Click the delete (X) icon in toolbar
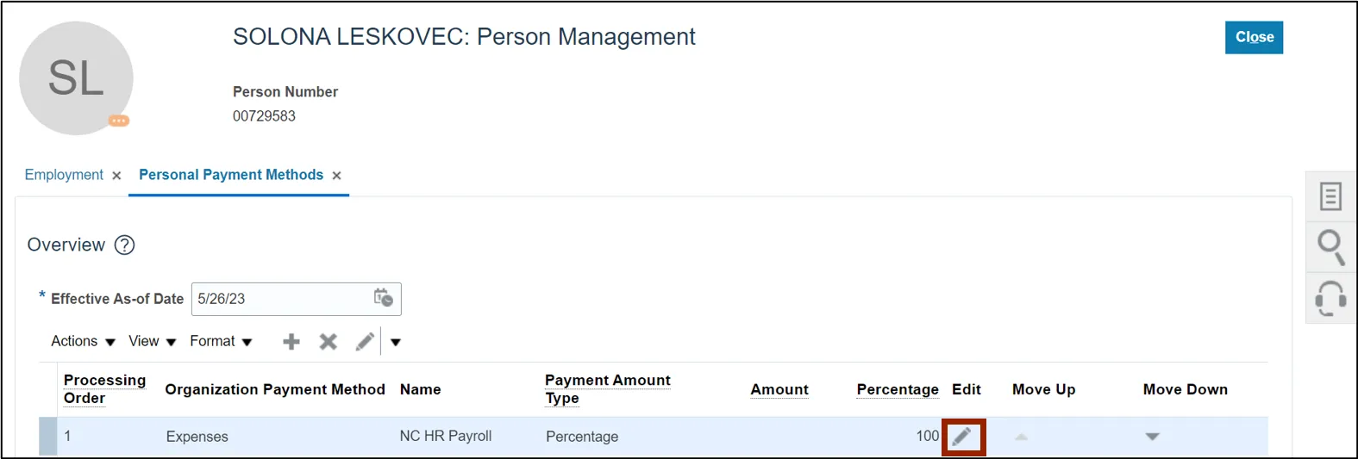The width and height of the screenshot is (1358, 459). coord(328,342)
